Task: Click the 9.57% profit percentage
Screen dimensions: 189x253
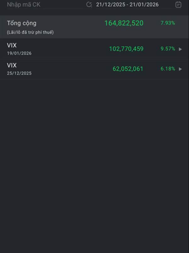Action: (x=168, y=49)
